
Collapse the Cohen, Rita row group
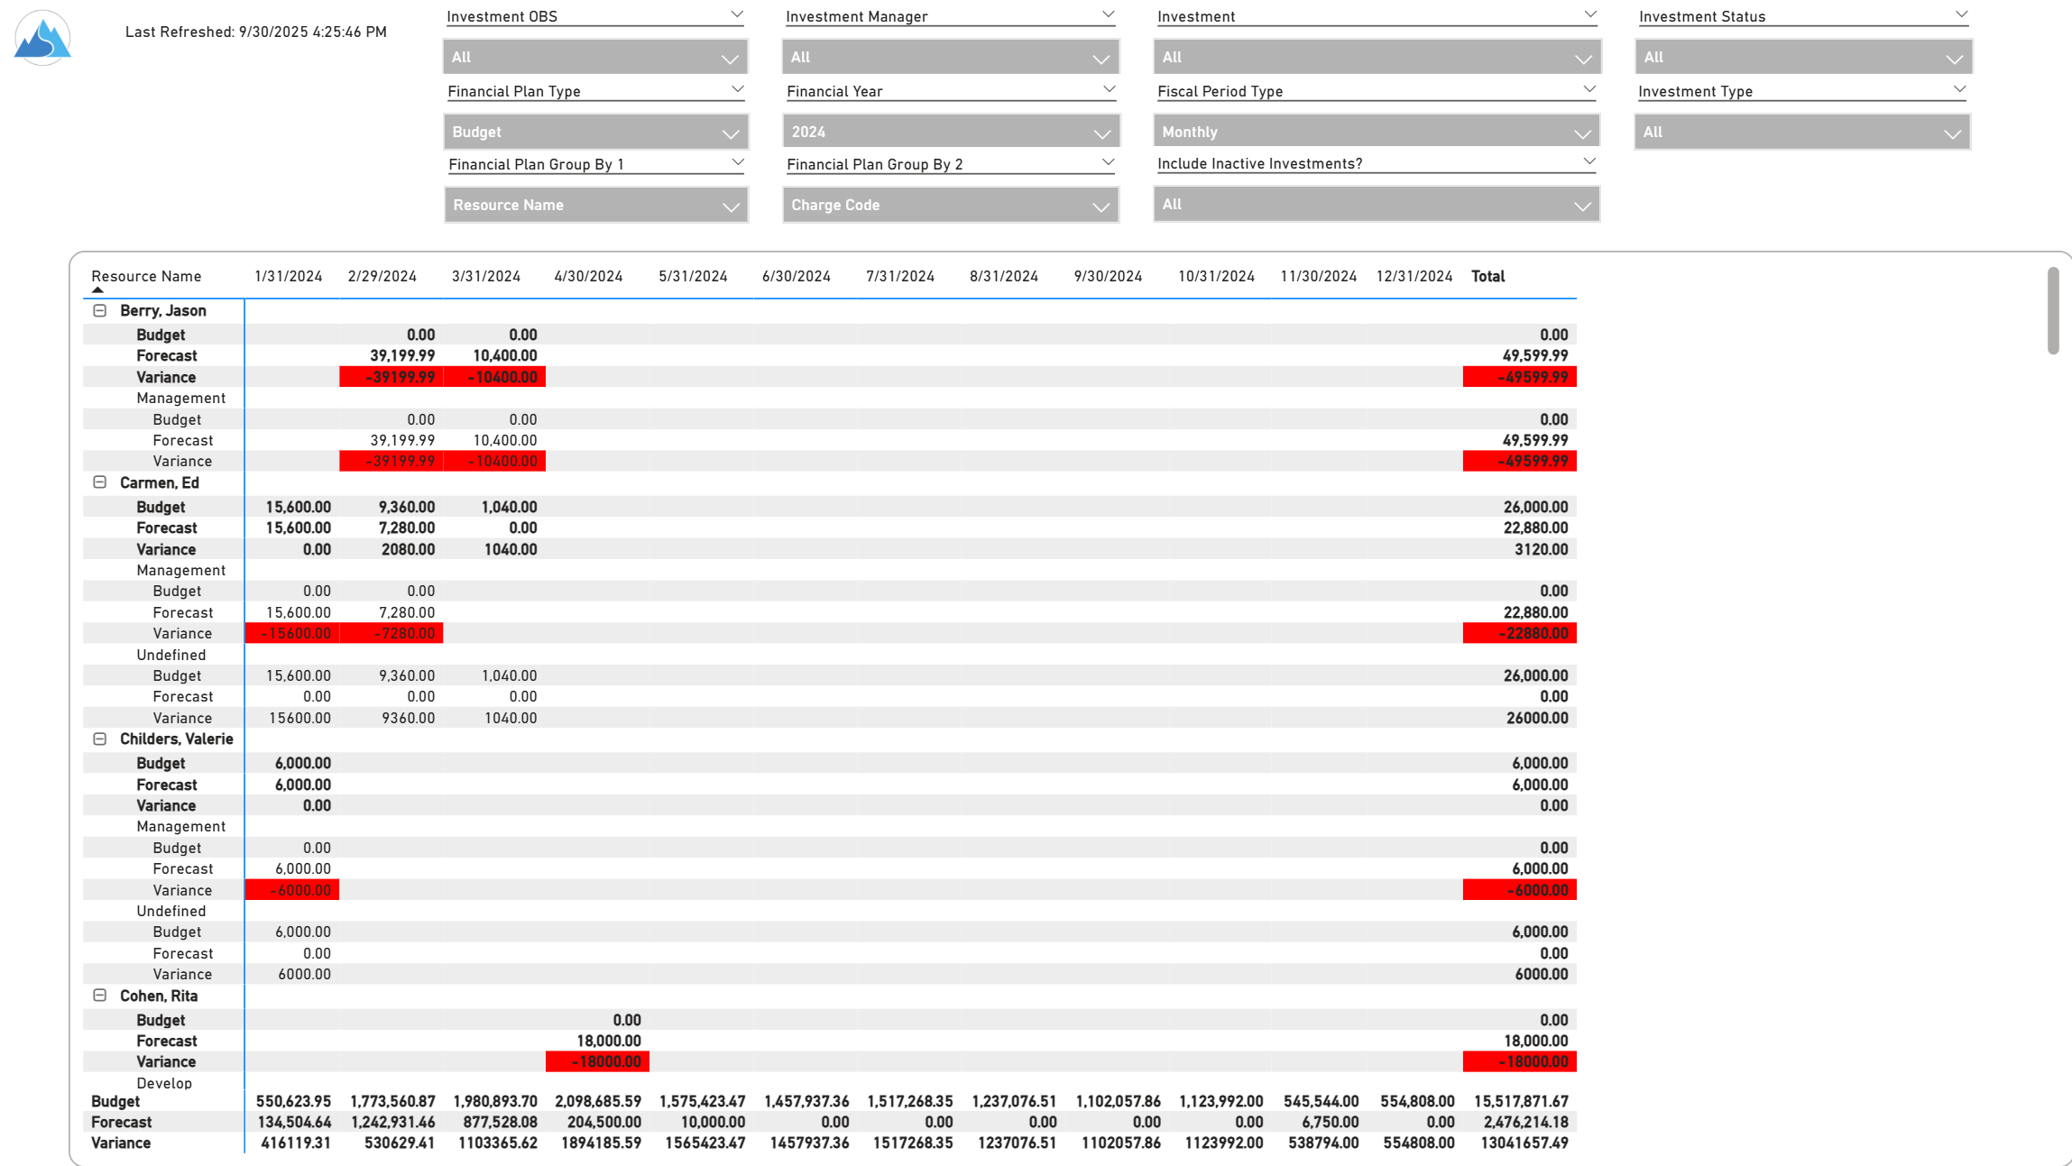99,996
